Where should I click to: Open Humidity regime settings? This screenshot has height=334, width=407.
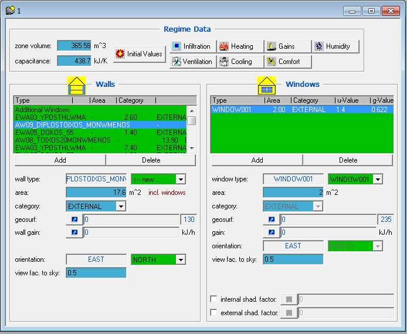click(335, 46)
